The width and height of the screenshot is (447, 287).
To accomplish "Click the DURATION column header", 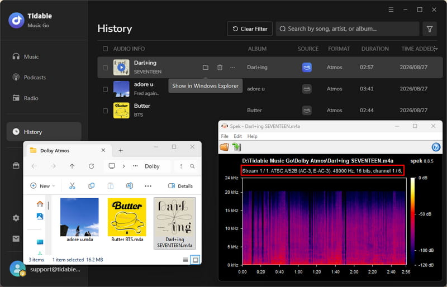I will (375, 49).
